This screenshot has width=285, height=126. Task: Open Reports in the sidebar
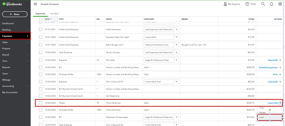(6, 67)
